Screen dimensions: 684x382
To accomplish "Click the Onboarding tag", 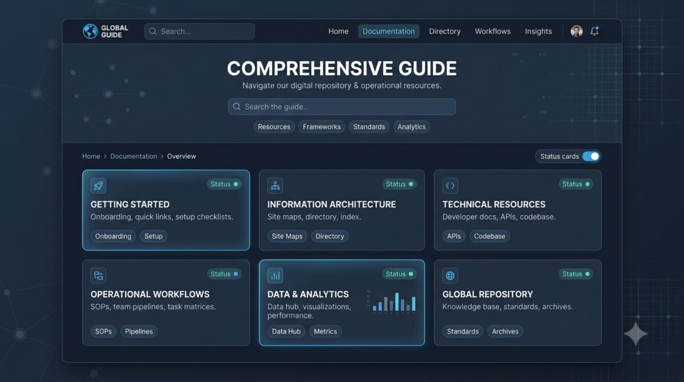I will pyautogui.click(x=113, y=236).
